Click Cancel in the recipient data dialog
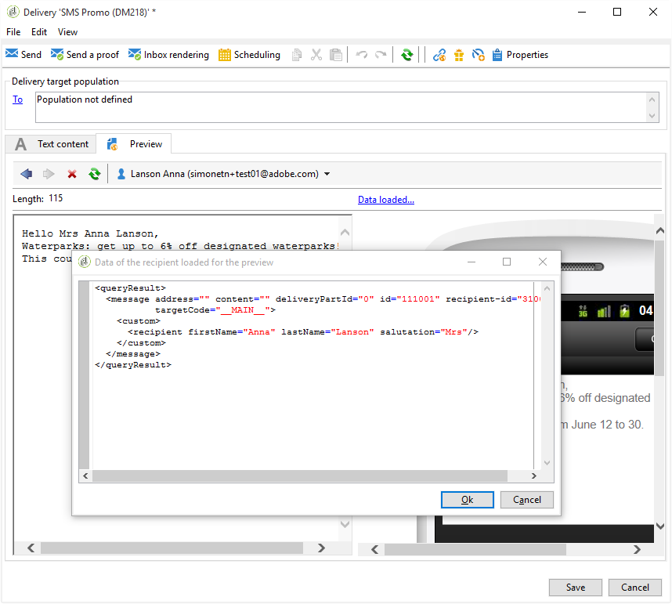The height and width of the screenshot is (604, 672). point(527,500)
